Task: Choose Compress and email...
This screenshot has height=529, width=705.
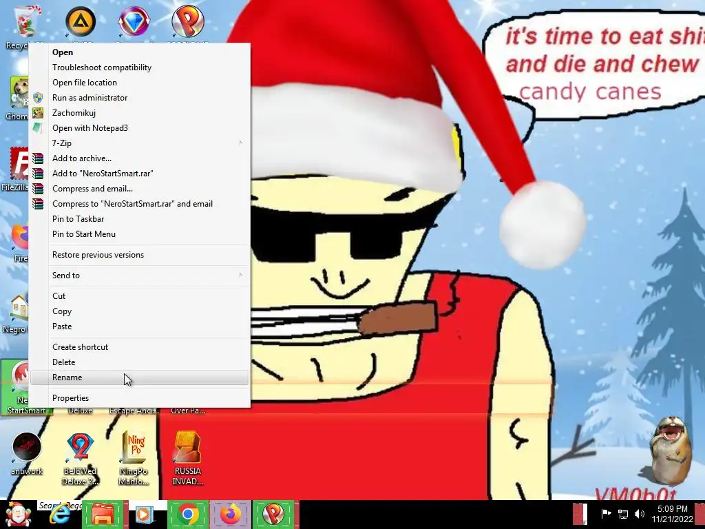Action: pyautogui.click(x=139, y=189)
